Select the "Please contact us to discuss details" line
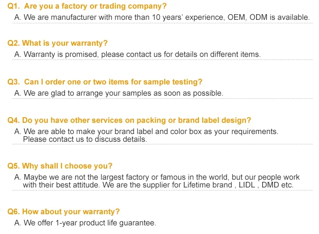The width and height of the screenshot is (319, 234). click(x=85, y=139)
